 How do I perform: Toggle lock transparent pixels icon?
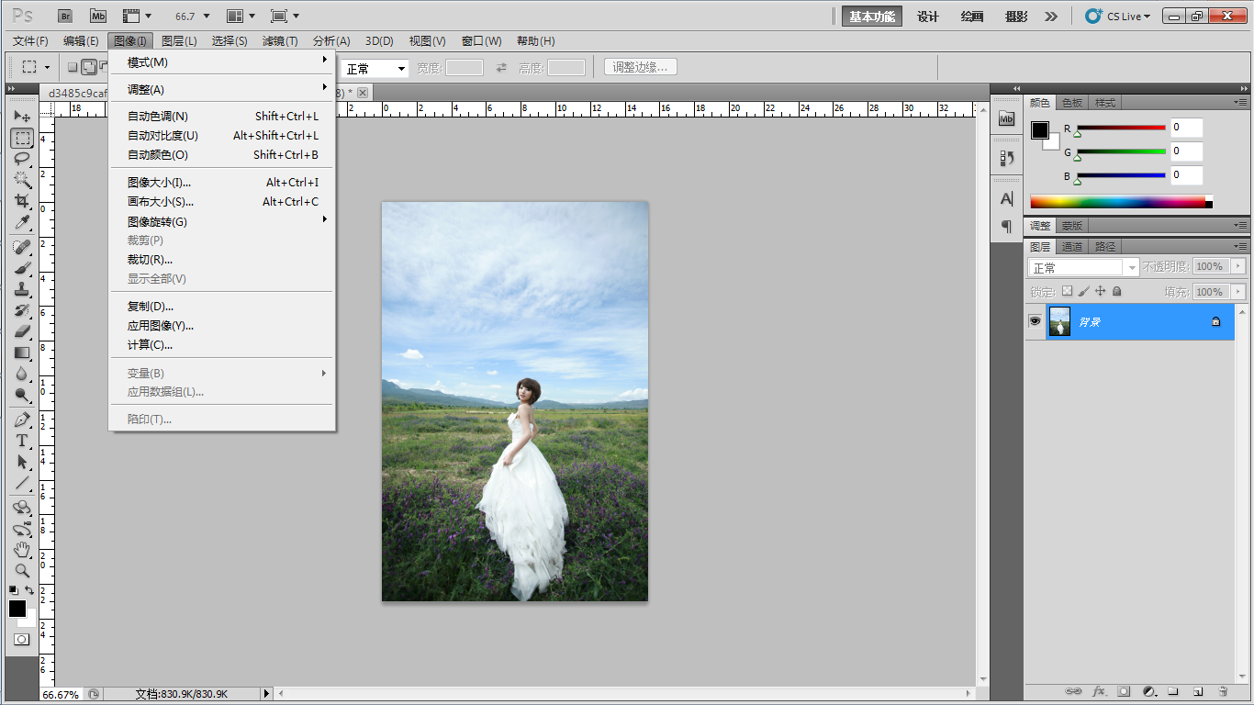tap(1067, 291)
